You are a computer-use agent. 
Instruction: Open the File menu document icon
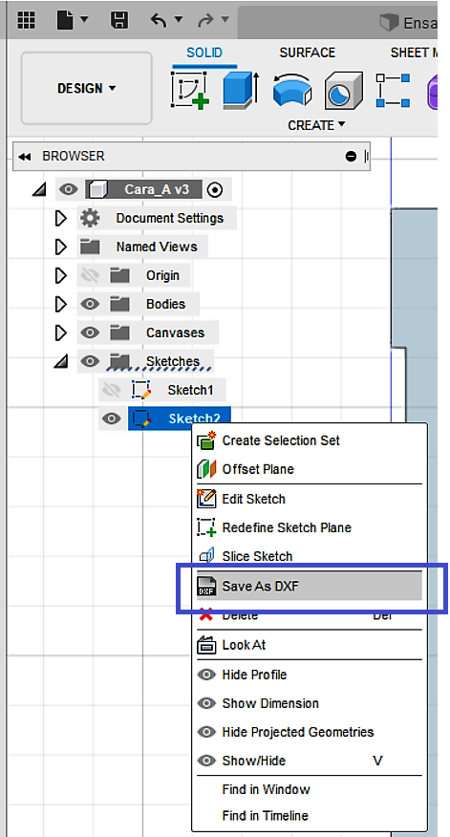[x=65, y=20]
